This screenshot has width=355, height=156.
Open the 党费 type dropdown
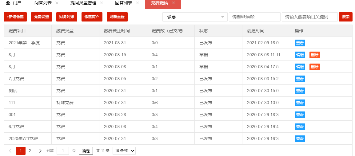195,17
